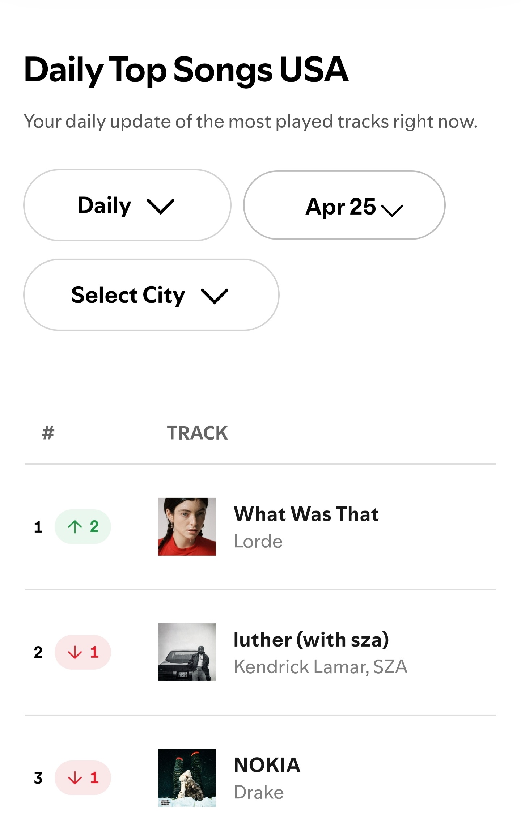Go to artist Lorde
The width and height of the screenshot is (521, 835).
click(258, 541)
